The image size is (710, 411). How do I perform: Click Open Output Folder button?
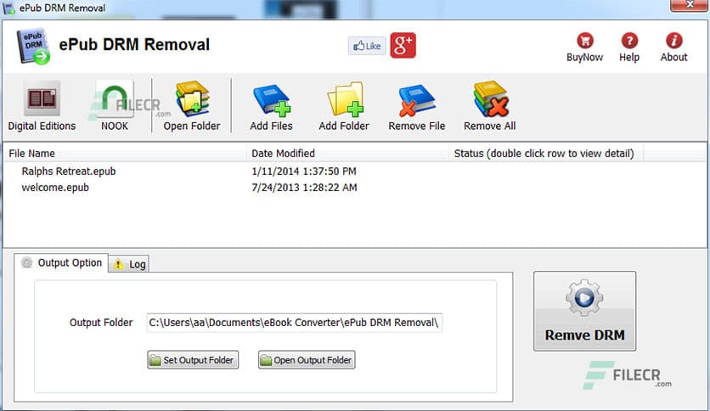[x=307, y=360]
